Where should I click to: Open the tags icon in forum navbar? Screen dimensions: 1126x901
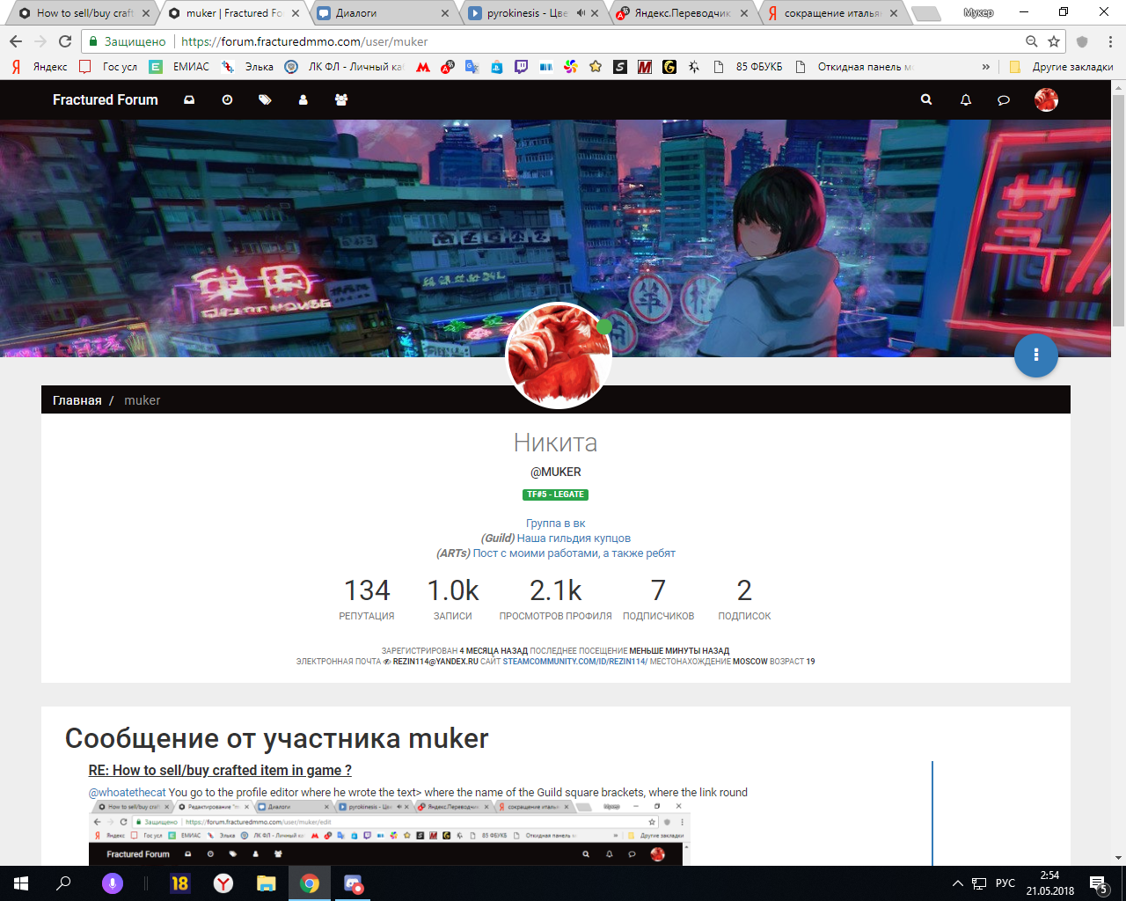tap(265, 100)
